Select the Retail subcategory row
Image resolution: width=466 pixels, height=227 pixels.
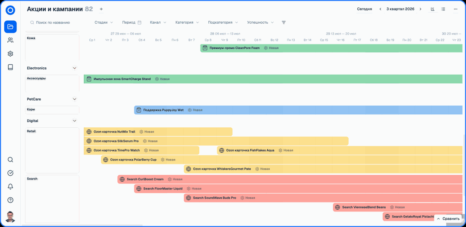coord(52,150)
